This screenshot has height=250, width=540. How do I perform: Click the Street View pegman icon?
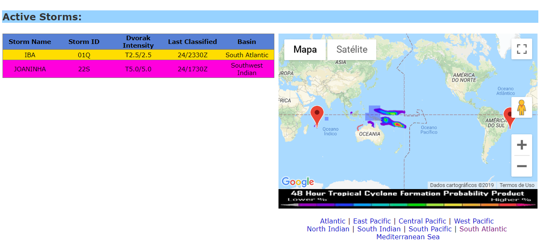click(x=521, y=108)
